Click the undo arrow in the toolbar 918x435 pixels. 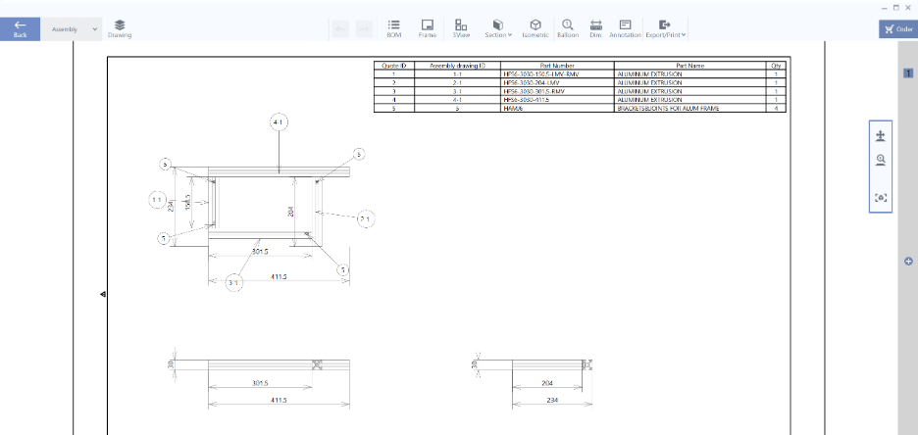(x=340, y=28)
